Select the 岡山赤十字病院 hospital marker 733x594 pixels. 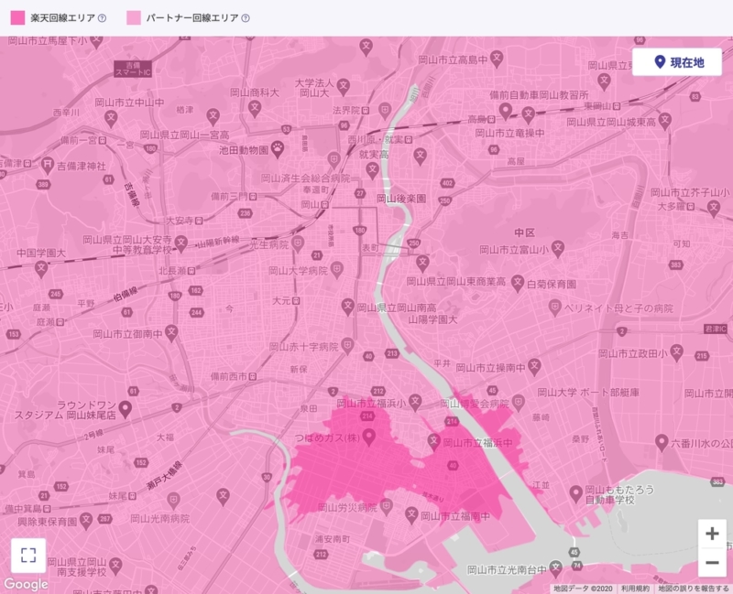point(347,345)
